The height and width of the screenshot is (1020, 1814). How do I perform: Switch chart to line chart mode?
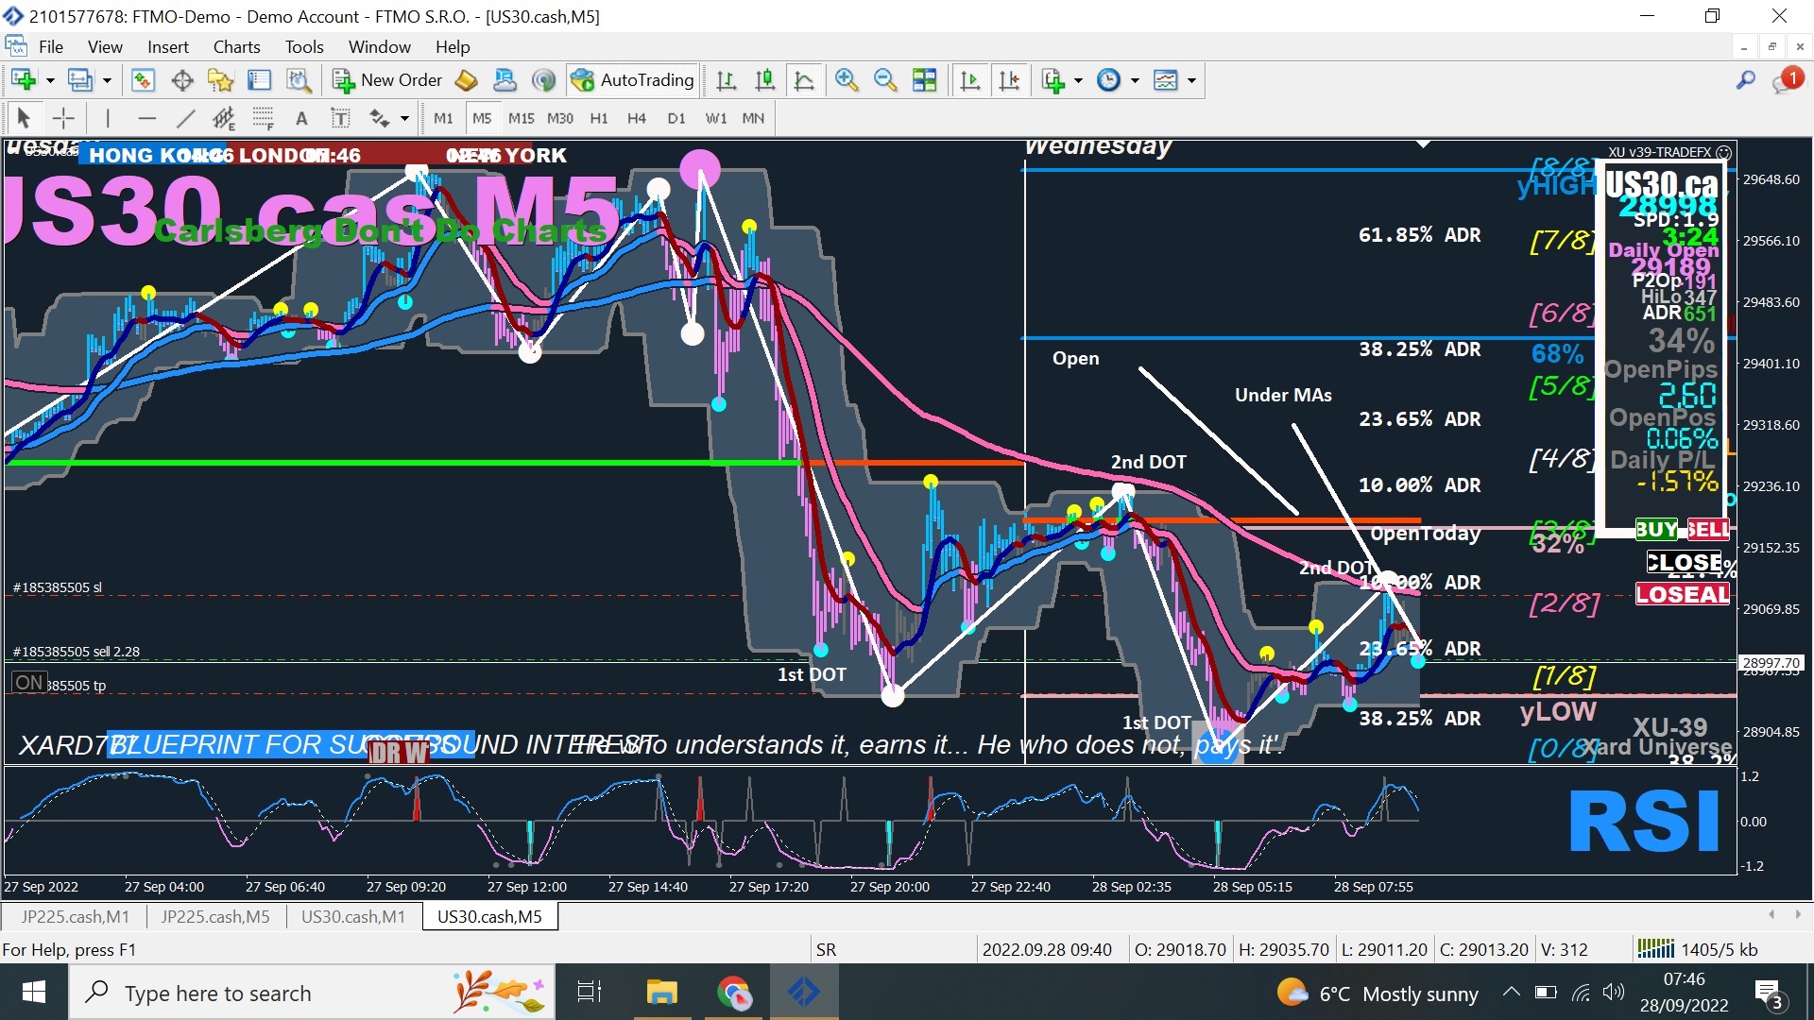pos(804,80)
